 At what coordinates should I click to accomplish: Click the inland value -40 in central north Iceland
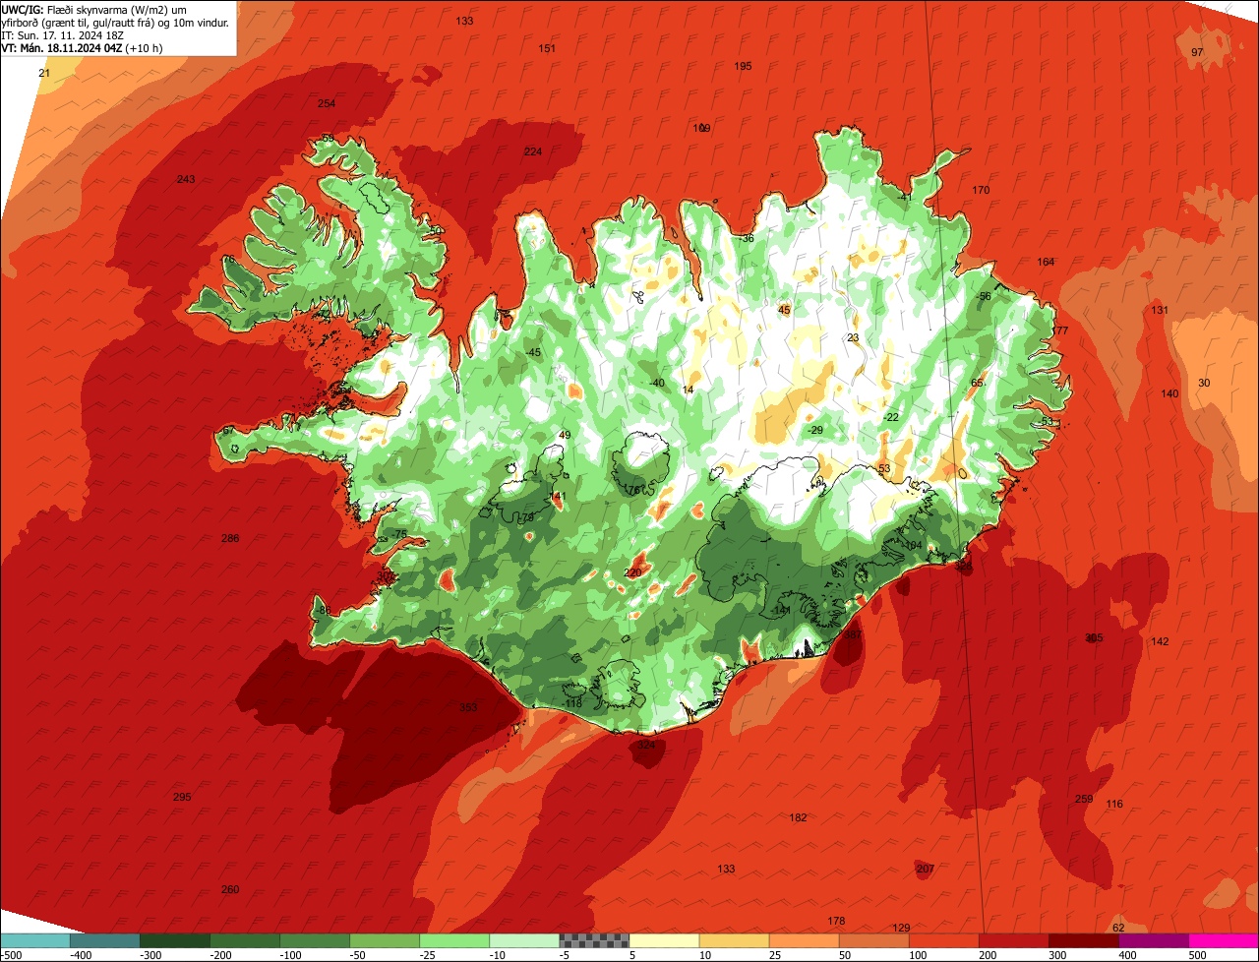click(x=657, y=383)
